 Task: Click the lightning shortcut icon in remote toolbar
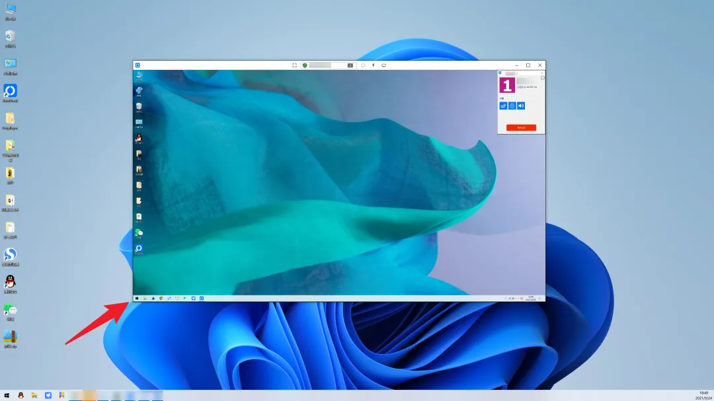(x=374, y=65)
